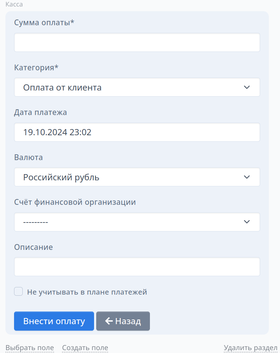Click the Удалить раздел link
Image resolution: width=280 pixels, height=353 pixels.
pyautogui.click(x=250, y=348)
